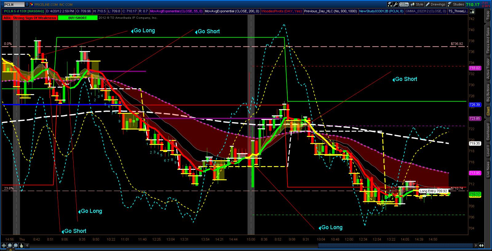Viewport: 492px width, 251px height.
Task: Open the symbol selector dropdown arrow
Action: pos(27,5)
